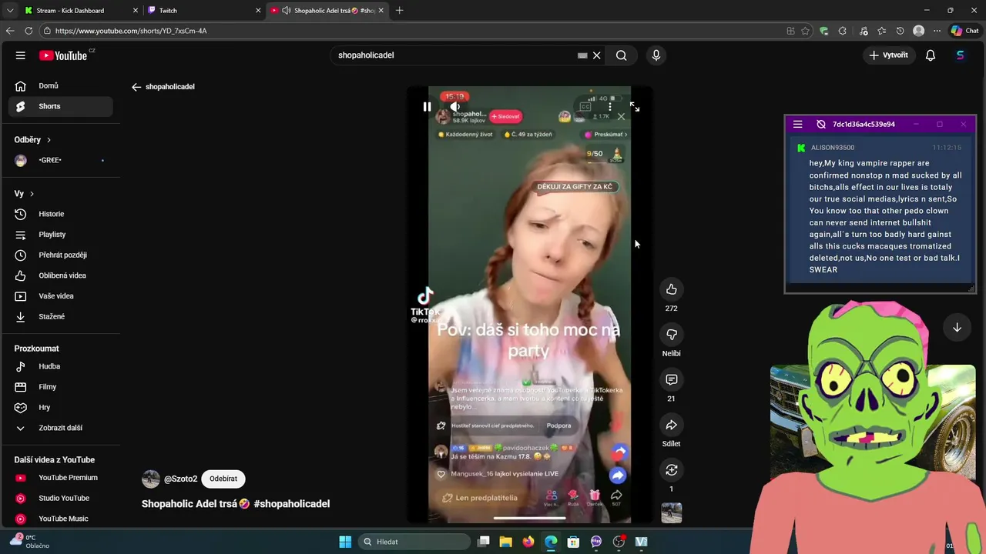Viewport: 986px width, 554px height.
Task: Open Edge settings and more menu
Action: click(937, 31)
